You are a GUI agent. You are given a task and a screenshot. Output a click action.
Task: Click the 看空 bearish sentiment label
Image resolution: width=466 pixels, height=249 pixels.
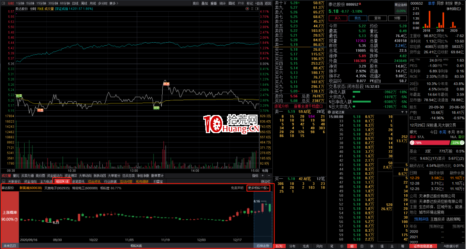pyautogui.click(x=461, y=137)
